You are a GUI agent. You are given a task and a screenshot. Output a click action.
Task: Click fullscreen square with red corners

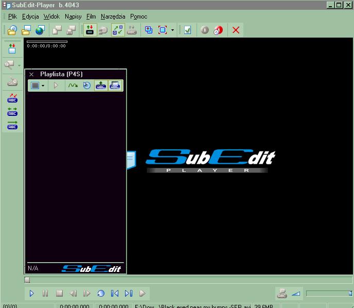[163, 30]
